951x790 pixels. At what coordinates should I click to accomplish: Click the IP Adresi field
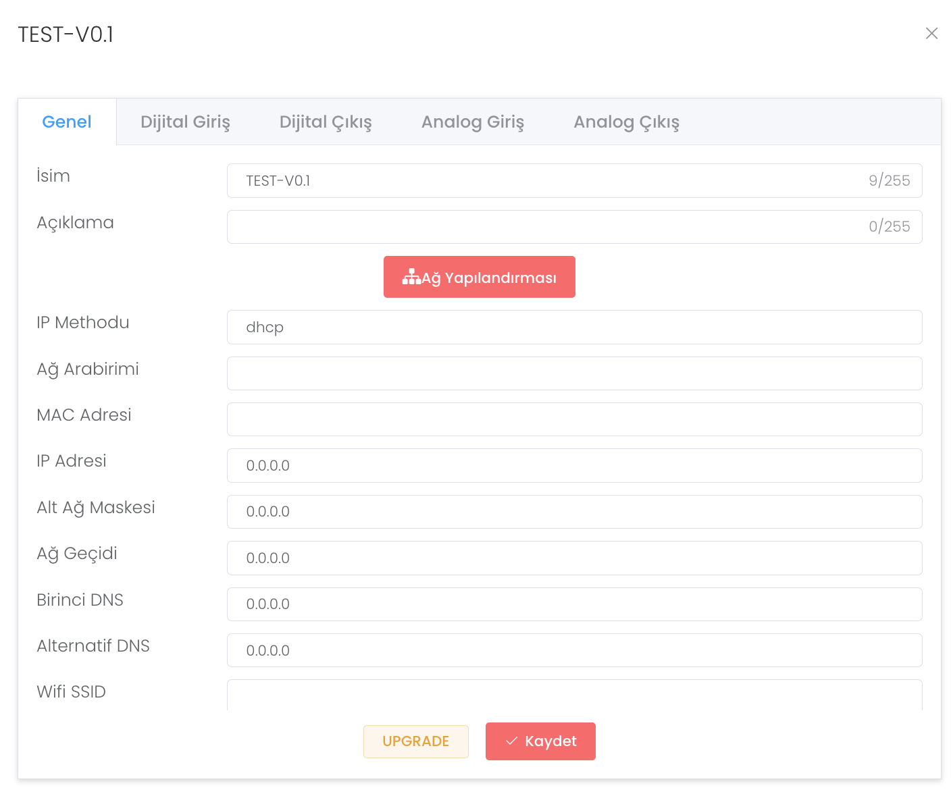(574, 466)
